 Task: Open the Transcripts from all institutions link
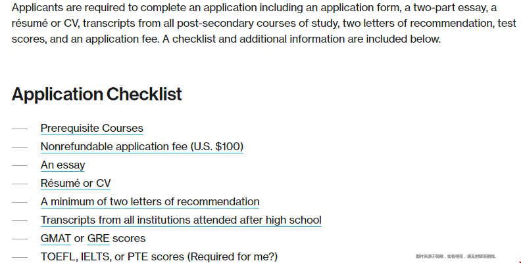tap(181, 220)
